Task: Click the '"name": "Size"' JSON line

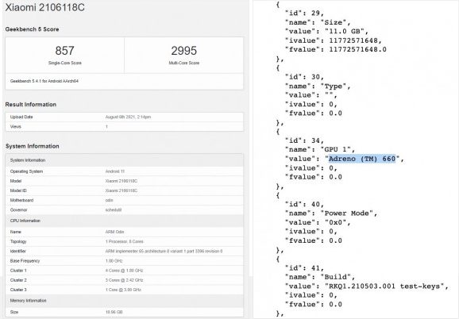Action: point(318,22)
